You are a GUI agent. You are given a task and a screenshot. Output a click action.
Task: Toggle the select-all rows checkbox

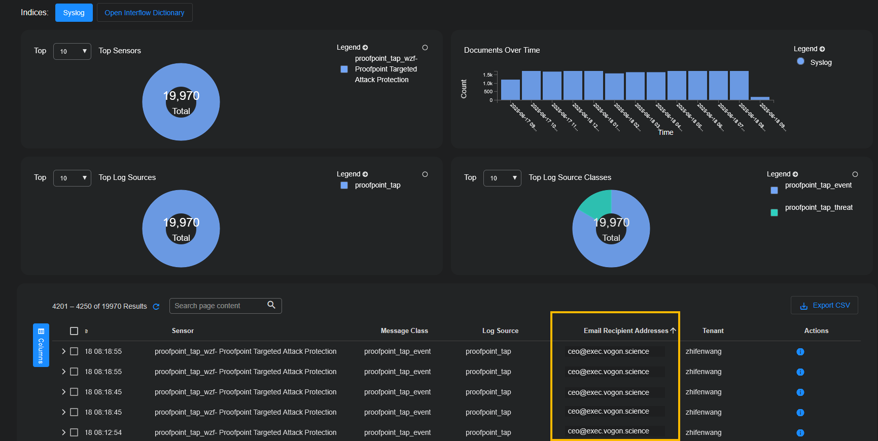[74, 331]
